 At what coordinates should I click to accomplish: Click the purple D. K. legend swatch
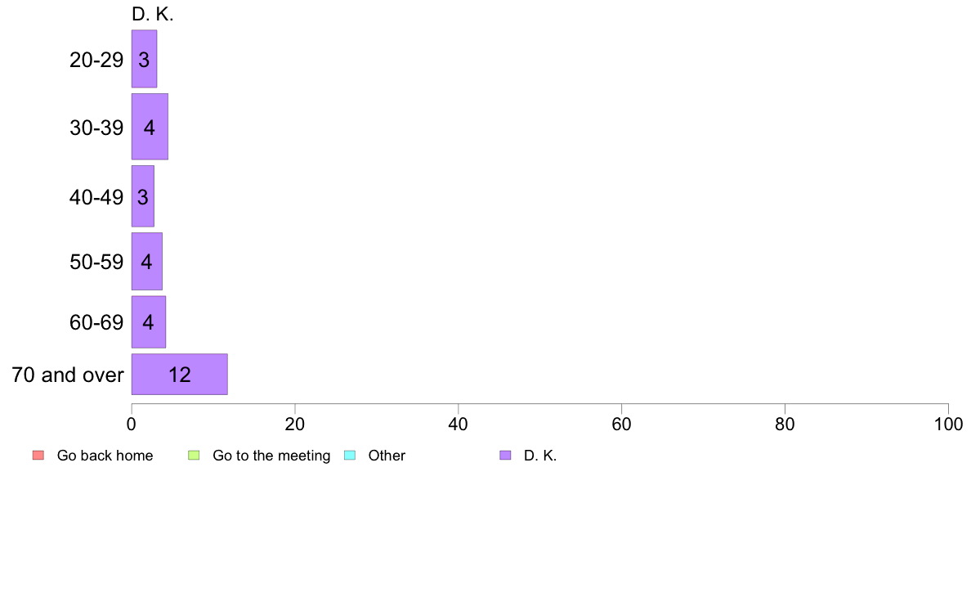point(505,456)
